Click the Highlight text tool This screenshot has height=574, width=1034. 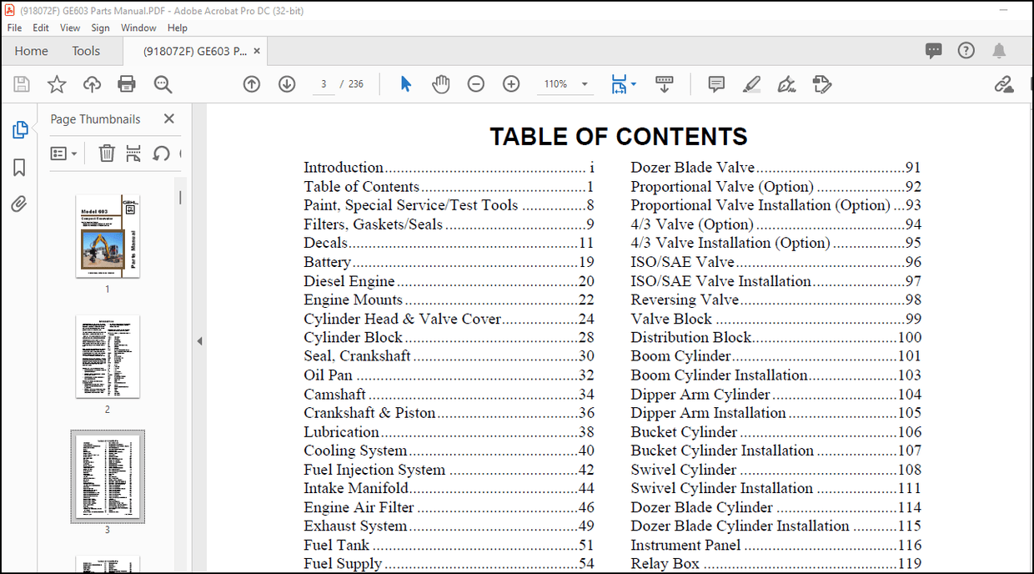[751, 83]
